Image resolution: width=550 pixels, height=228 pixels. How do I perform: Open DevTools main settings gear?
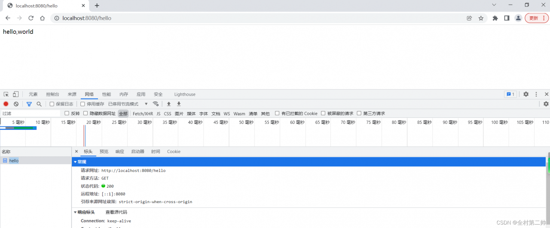tap(526, 94)
